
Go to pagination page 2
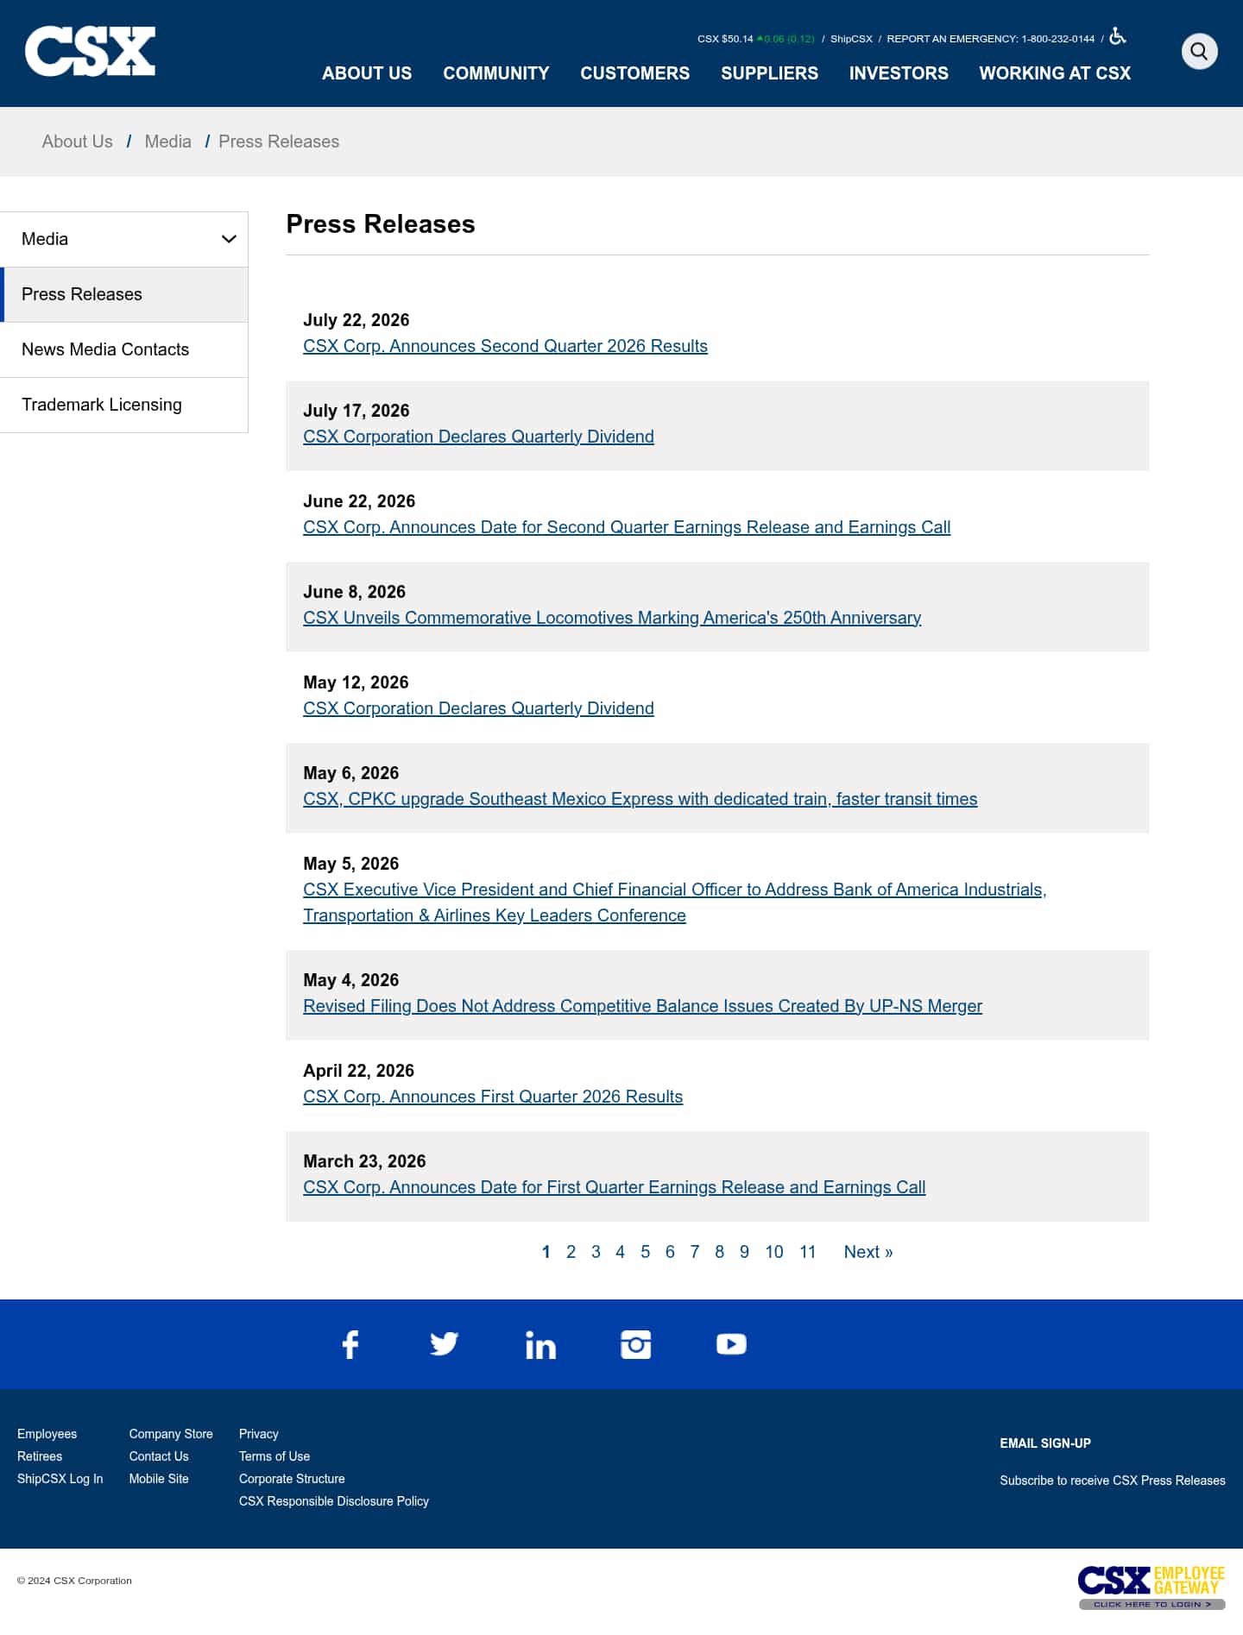tap(571, 1252)
